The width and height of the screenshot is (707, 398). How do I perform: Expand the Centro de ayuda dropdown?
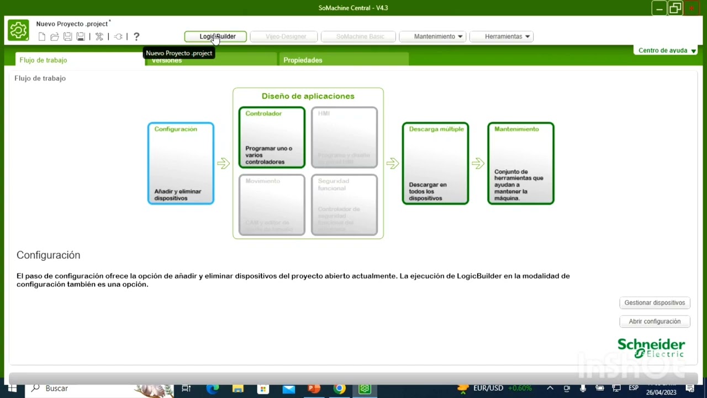coord(667,50)
